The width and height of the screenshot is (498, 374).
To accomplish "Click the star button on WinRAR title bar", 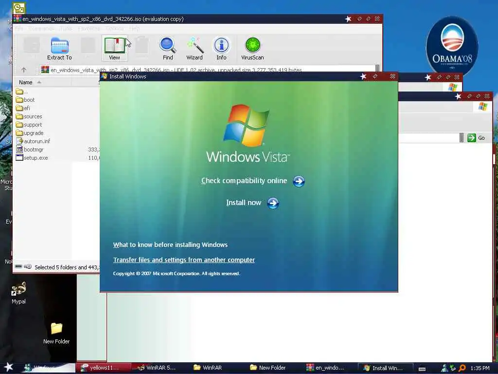I will 348,19.
